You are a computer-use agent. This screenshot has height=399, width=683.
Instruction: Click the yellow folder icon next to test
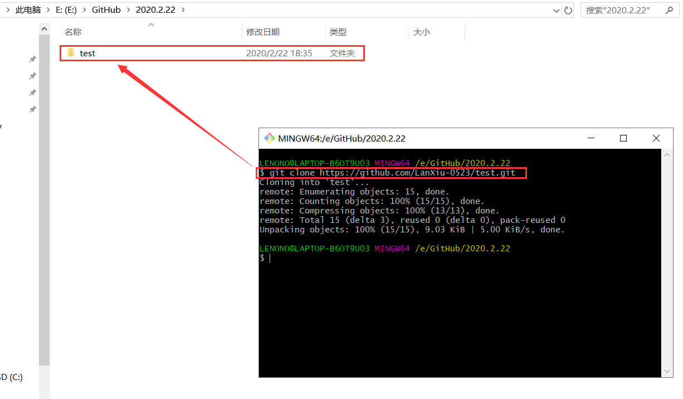pyautogui.click(x=69, y=53)
